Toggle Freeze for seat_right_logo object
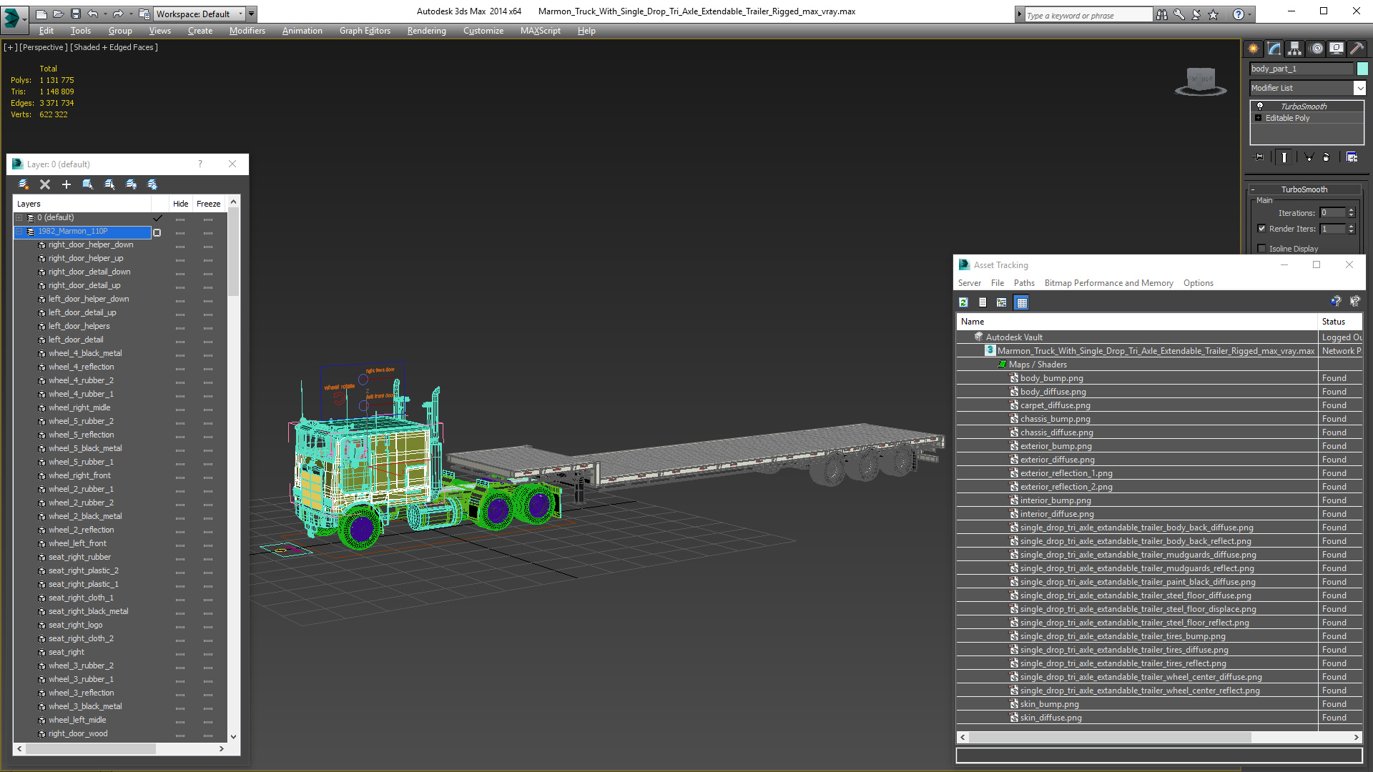 [208, 625]
